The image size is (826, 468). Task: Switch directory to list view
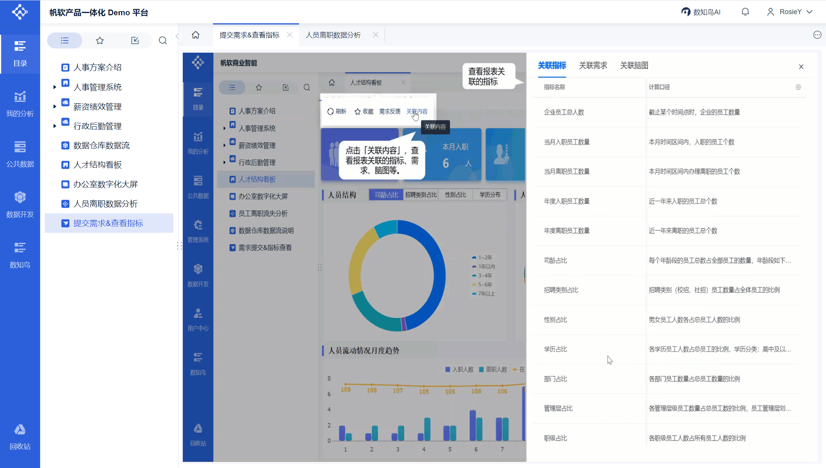point(65,40)
